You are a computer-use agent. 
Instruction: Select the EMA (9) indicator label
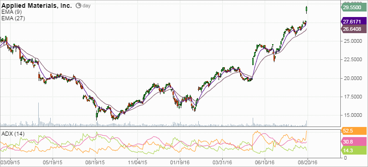11,12
